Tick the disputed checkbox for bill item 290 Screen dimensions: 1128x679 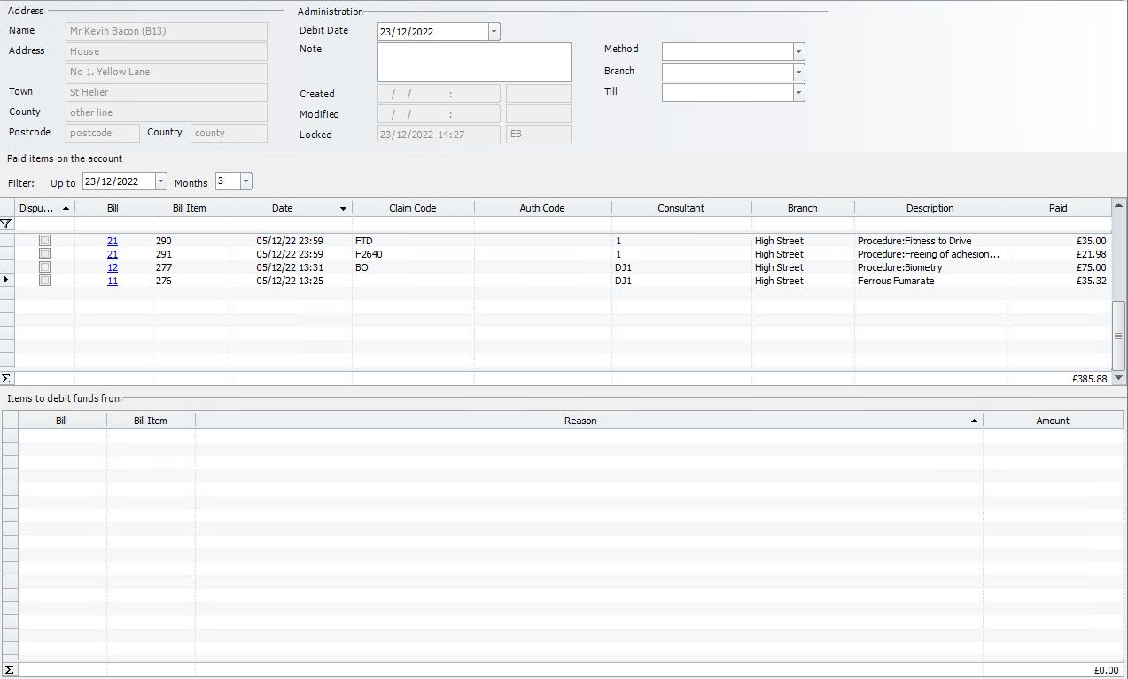click(44, 241)
